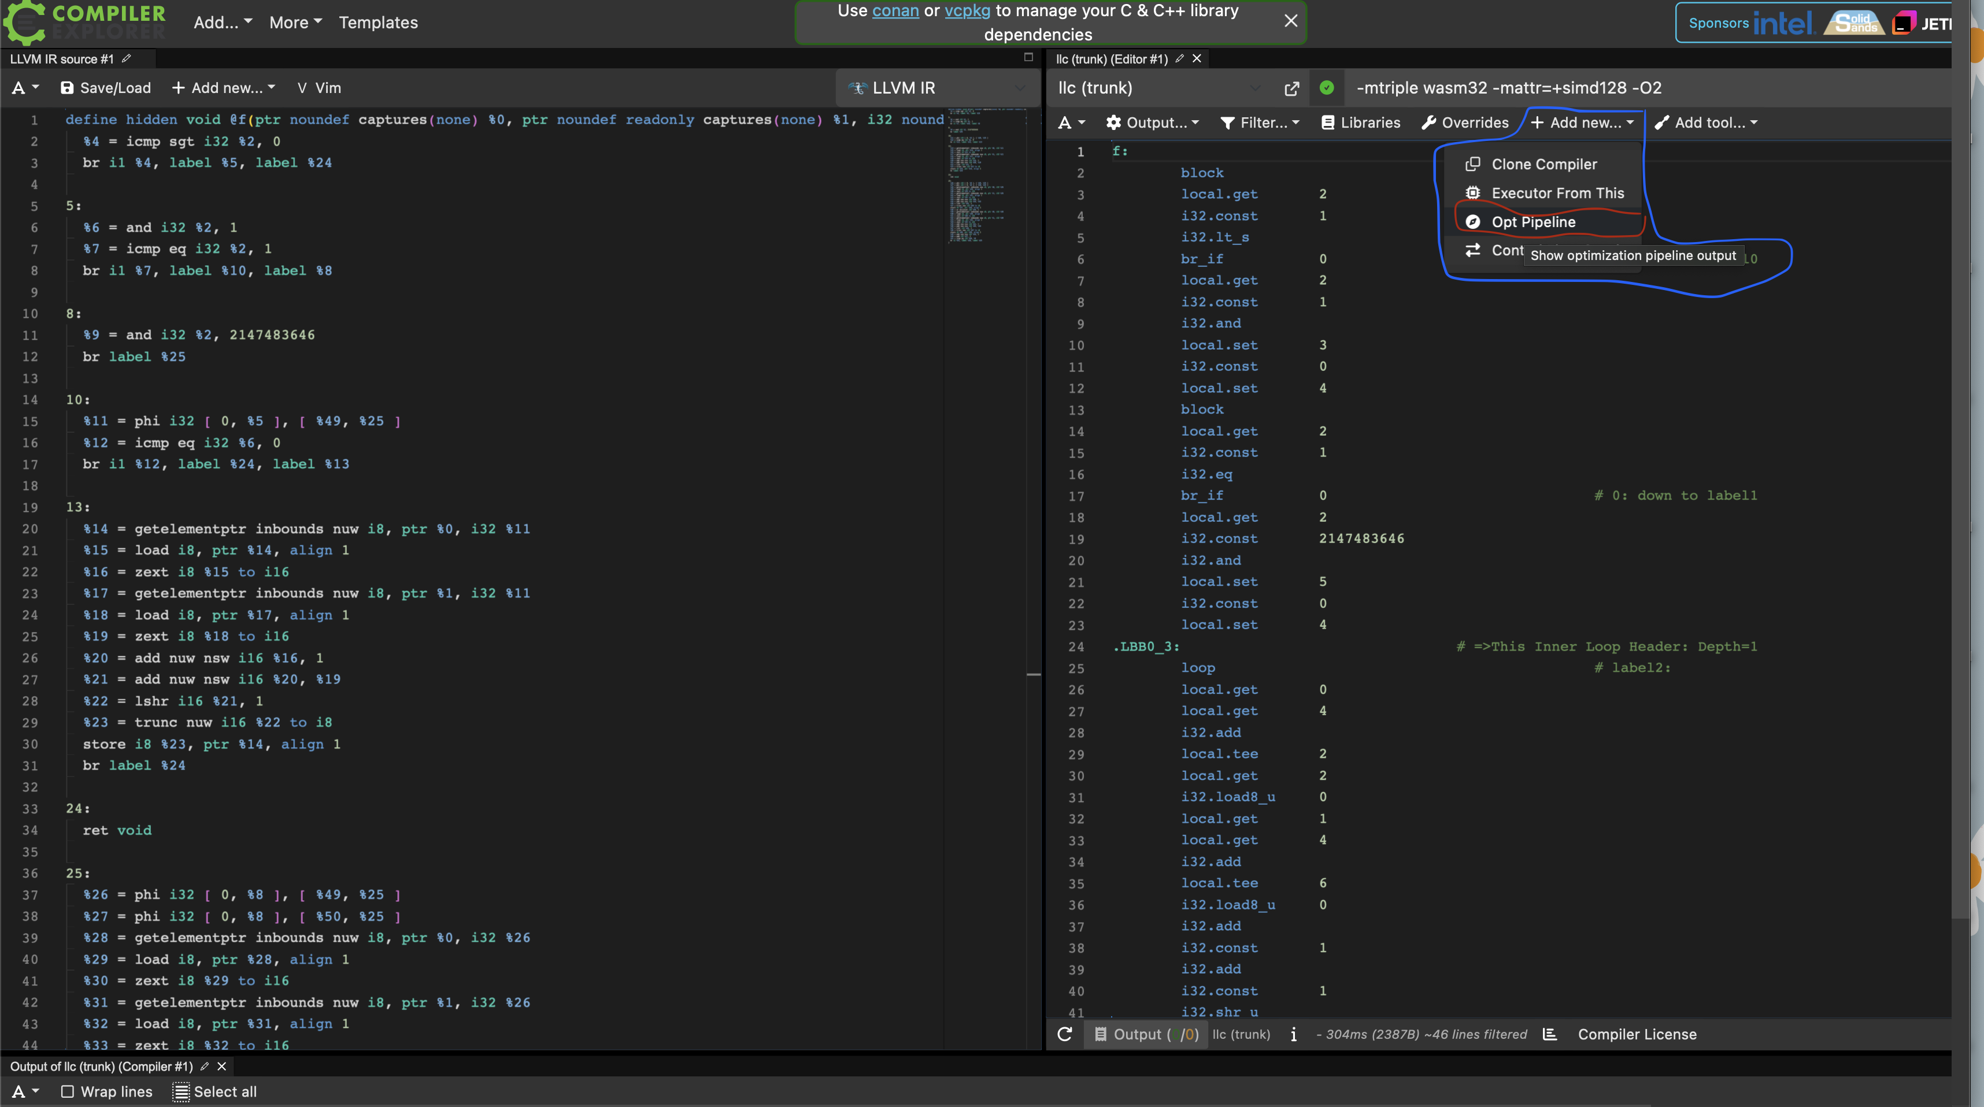This screenshot has height=1107, width=1984.
Task: Open the Libraries panel
Action: pos(1361,122)
